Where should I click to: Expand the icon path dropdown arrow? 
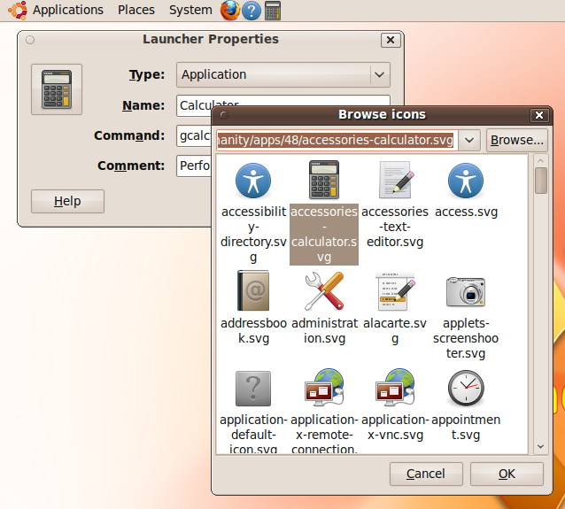click(x=469, y=140)
